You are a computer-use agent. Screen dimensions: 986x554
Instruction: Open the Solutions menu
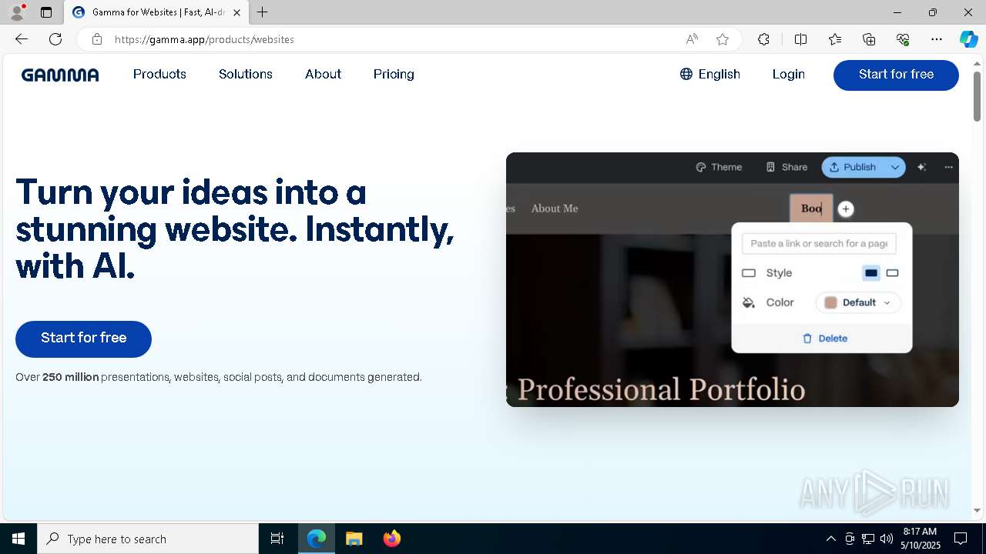(246, 74)
